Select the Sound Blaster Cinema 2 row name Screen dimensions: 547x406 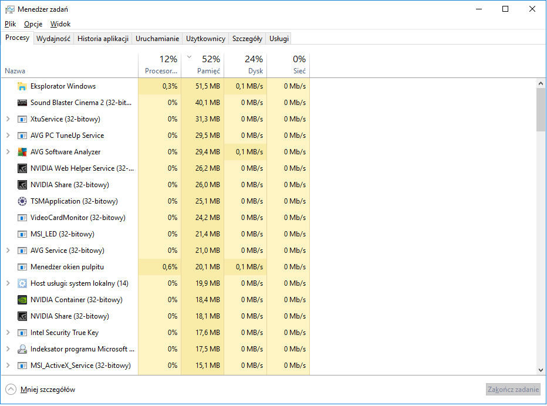(x=81, y=103)
